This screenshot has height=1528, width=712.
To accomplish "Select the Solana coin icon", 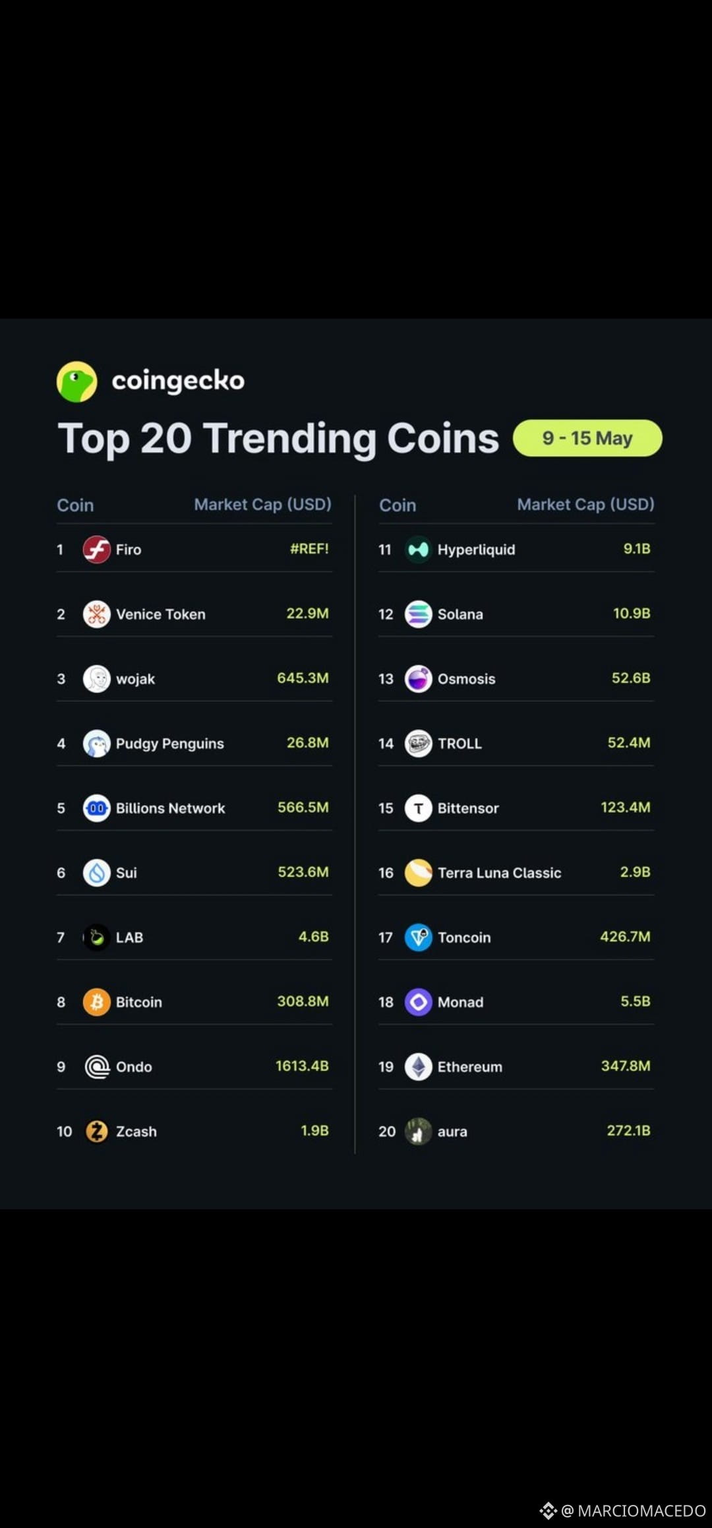I will pos(418,614).
